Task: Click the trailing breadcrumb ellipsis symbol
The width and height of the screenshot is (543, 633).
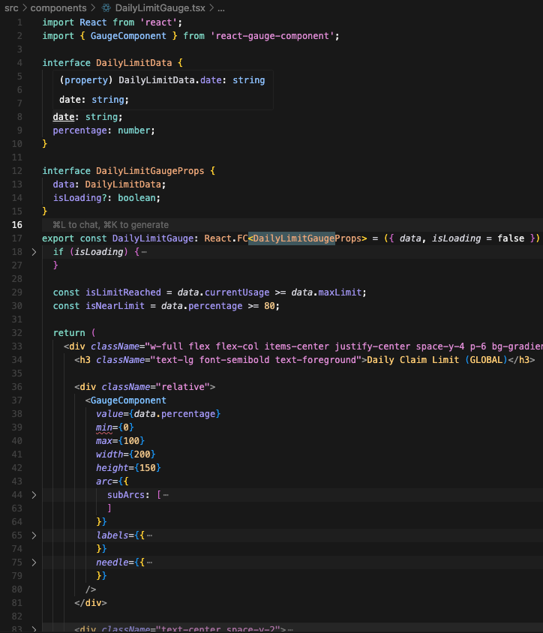Action: (220, 7)
